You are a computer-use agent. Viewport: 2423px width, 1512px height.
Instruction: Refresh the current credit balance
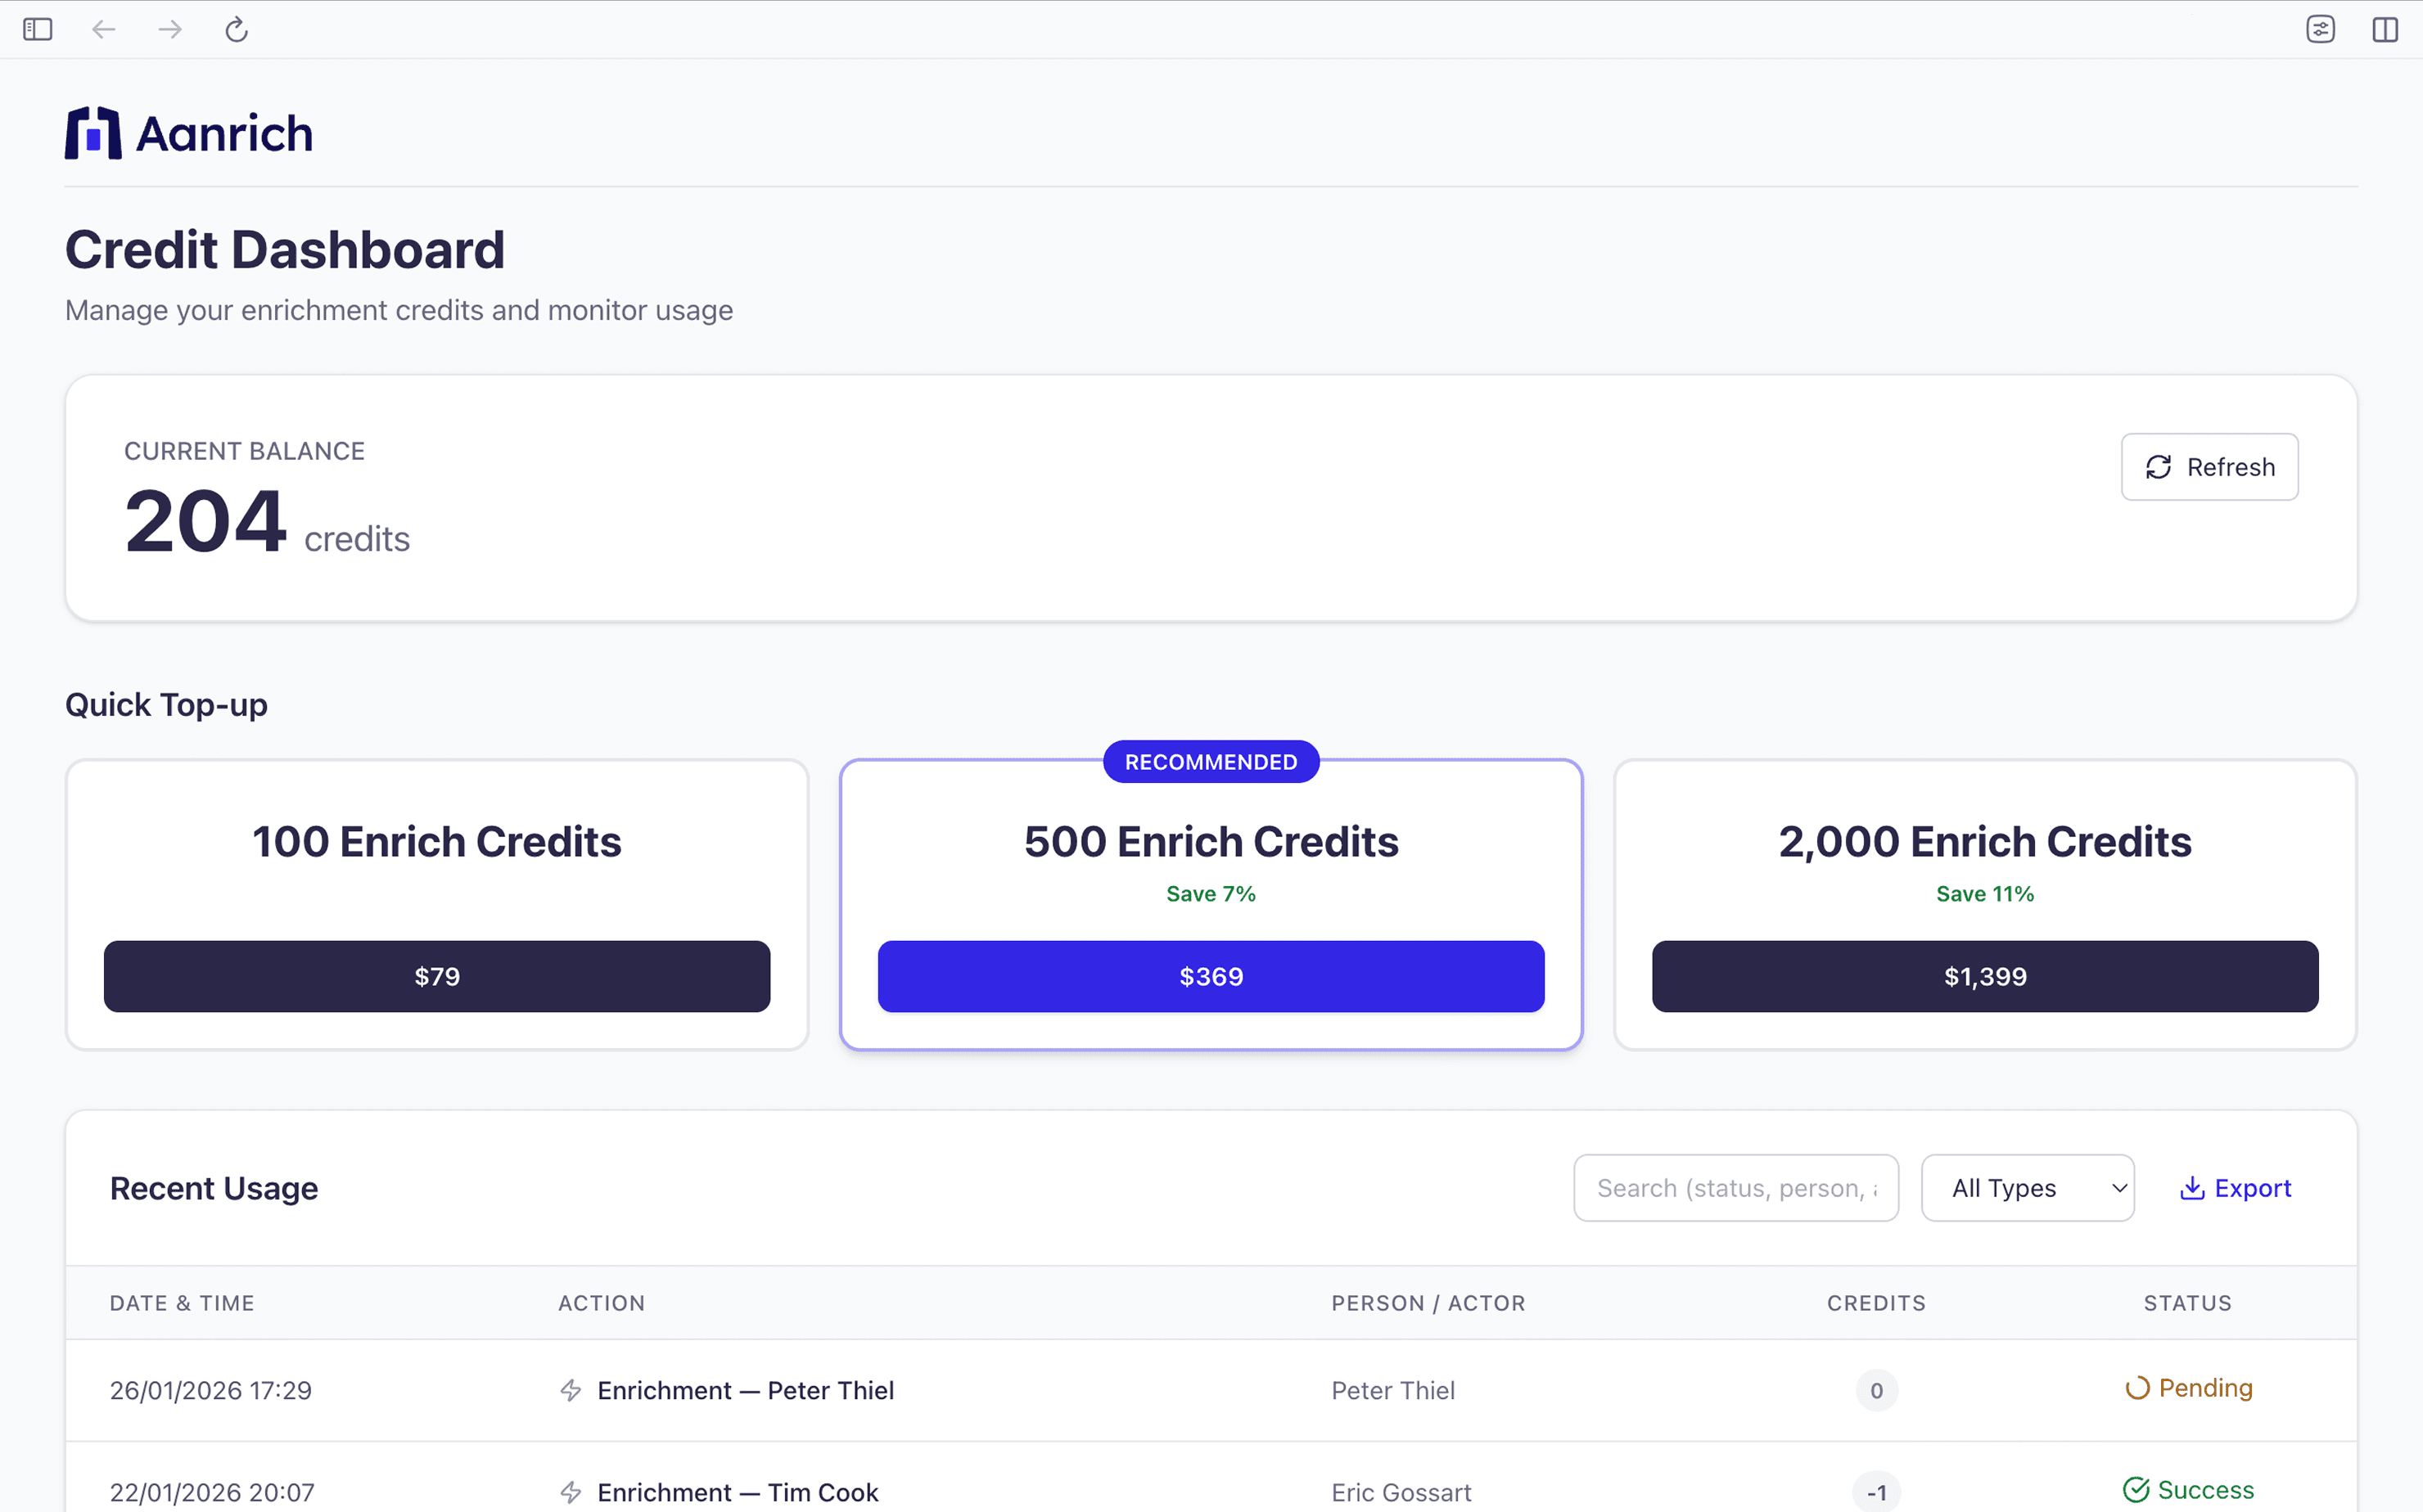point(2209,467)
